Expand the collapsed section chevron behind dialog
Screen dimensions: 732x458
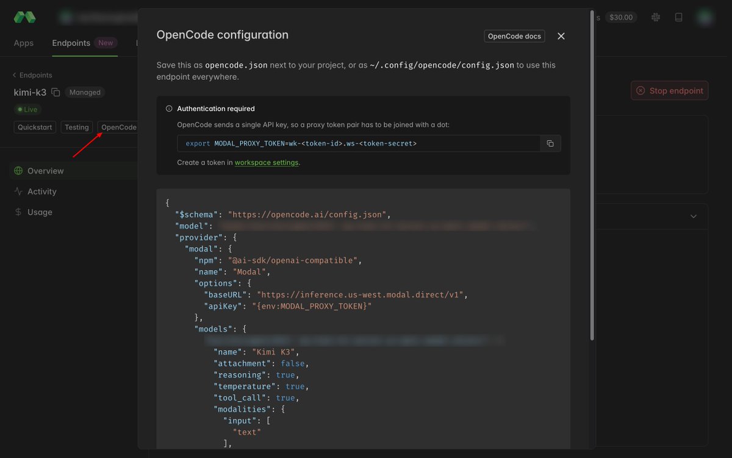[x=693, y=216]
